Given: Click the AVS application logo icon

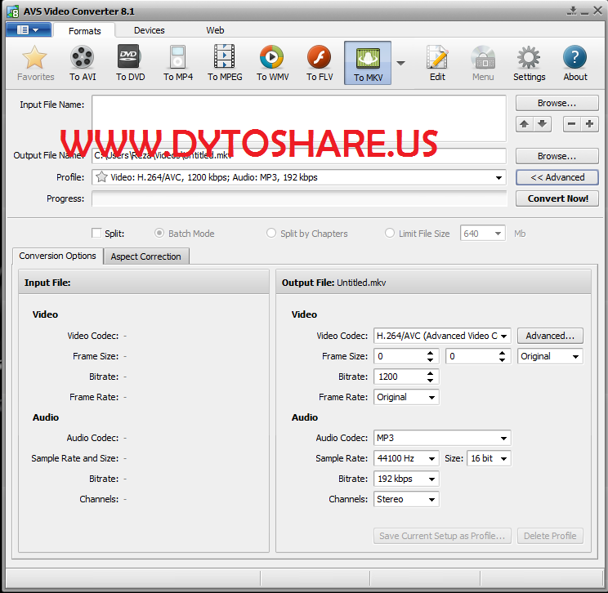Looking at the screenshot, I should tap(13, 11).
